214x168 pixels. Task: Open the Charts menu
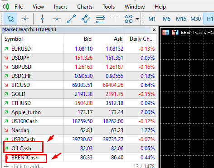coord(85,7)
